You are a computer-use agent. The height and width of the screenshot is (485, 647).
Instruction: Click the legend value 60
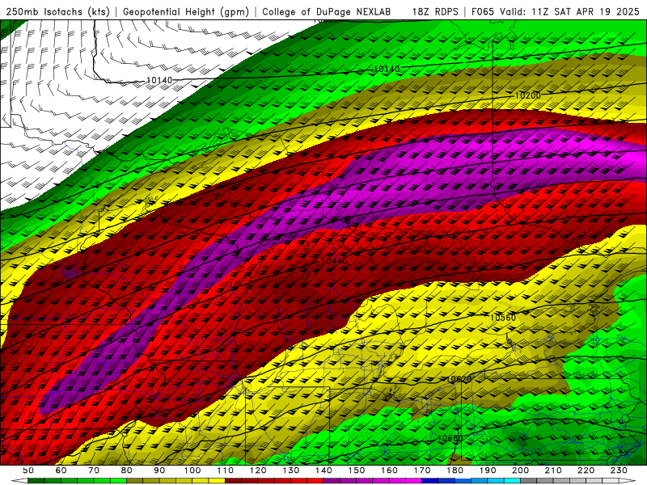(x=61, y=470)
